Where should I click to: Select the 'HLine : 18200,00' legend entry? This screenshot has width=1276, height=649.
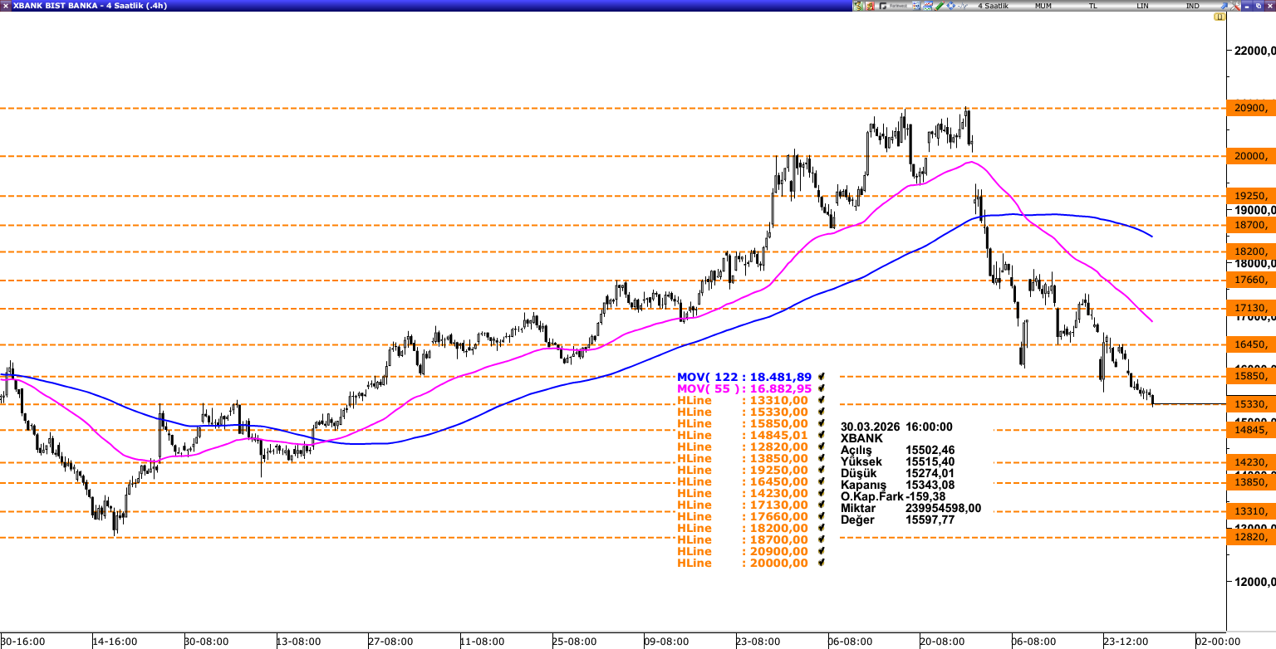(x=743, y=528)
